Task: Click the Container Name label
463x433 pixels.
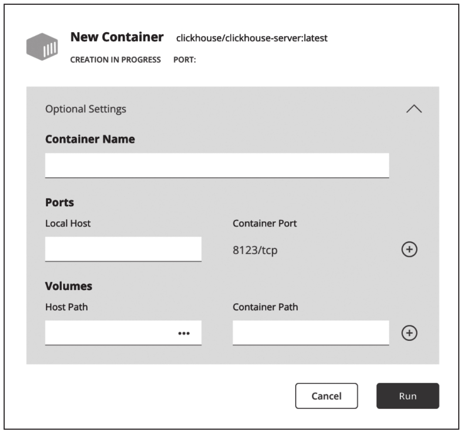Action: tap(90, 139)
